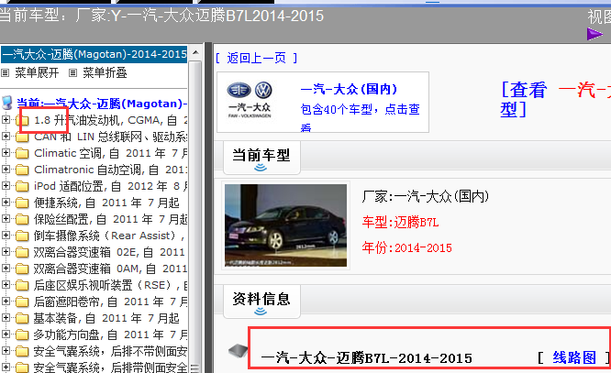
Task: Switch to the 当前车型 tab
Action: tap(261, 155)
